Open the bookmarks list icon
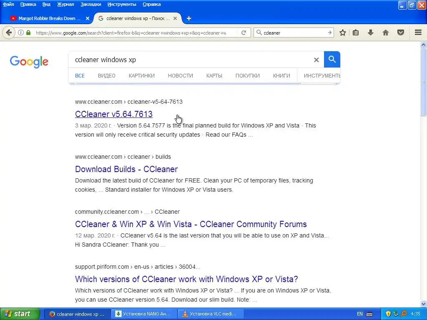The image size is (427, 320). coord(356,32)
